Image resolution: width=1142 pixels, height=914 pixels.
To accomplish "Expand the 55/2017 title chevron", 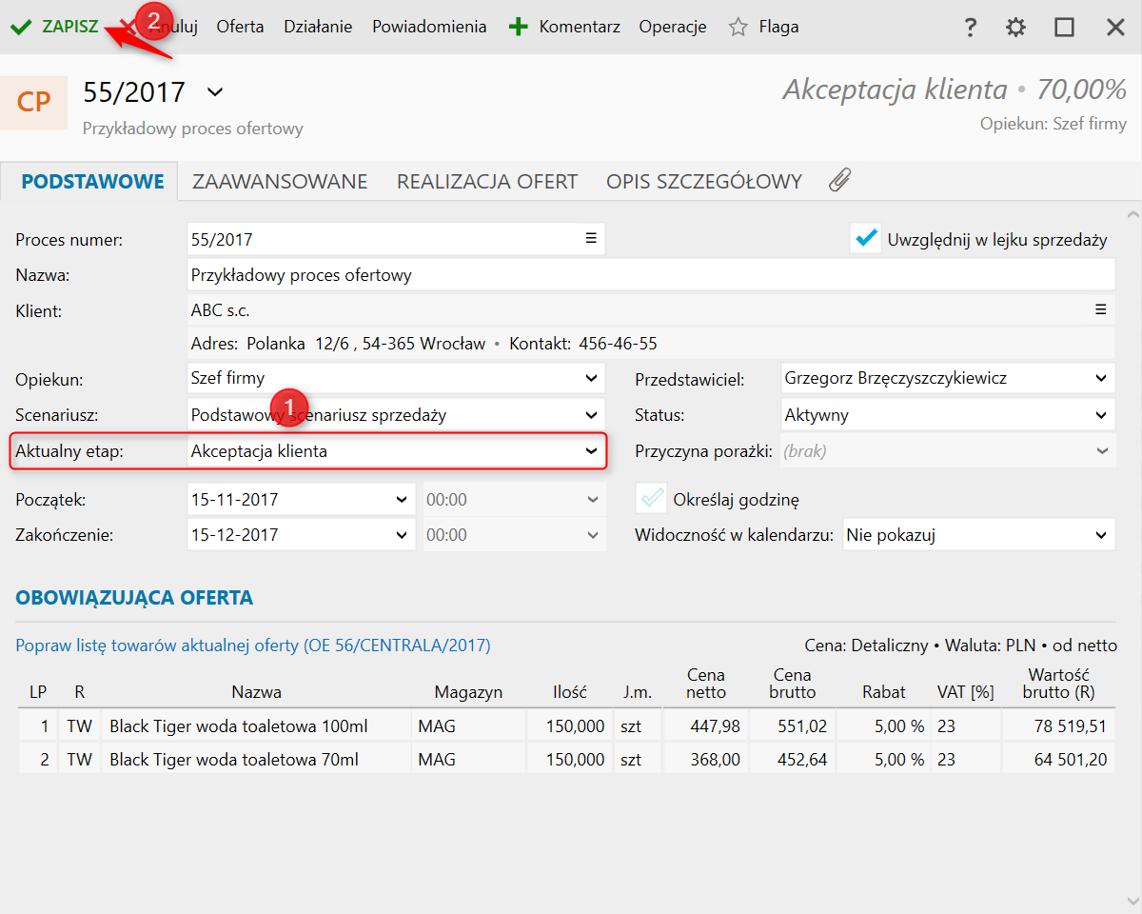I will point(215,92).
